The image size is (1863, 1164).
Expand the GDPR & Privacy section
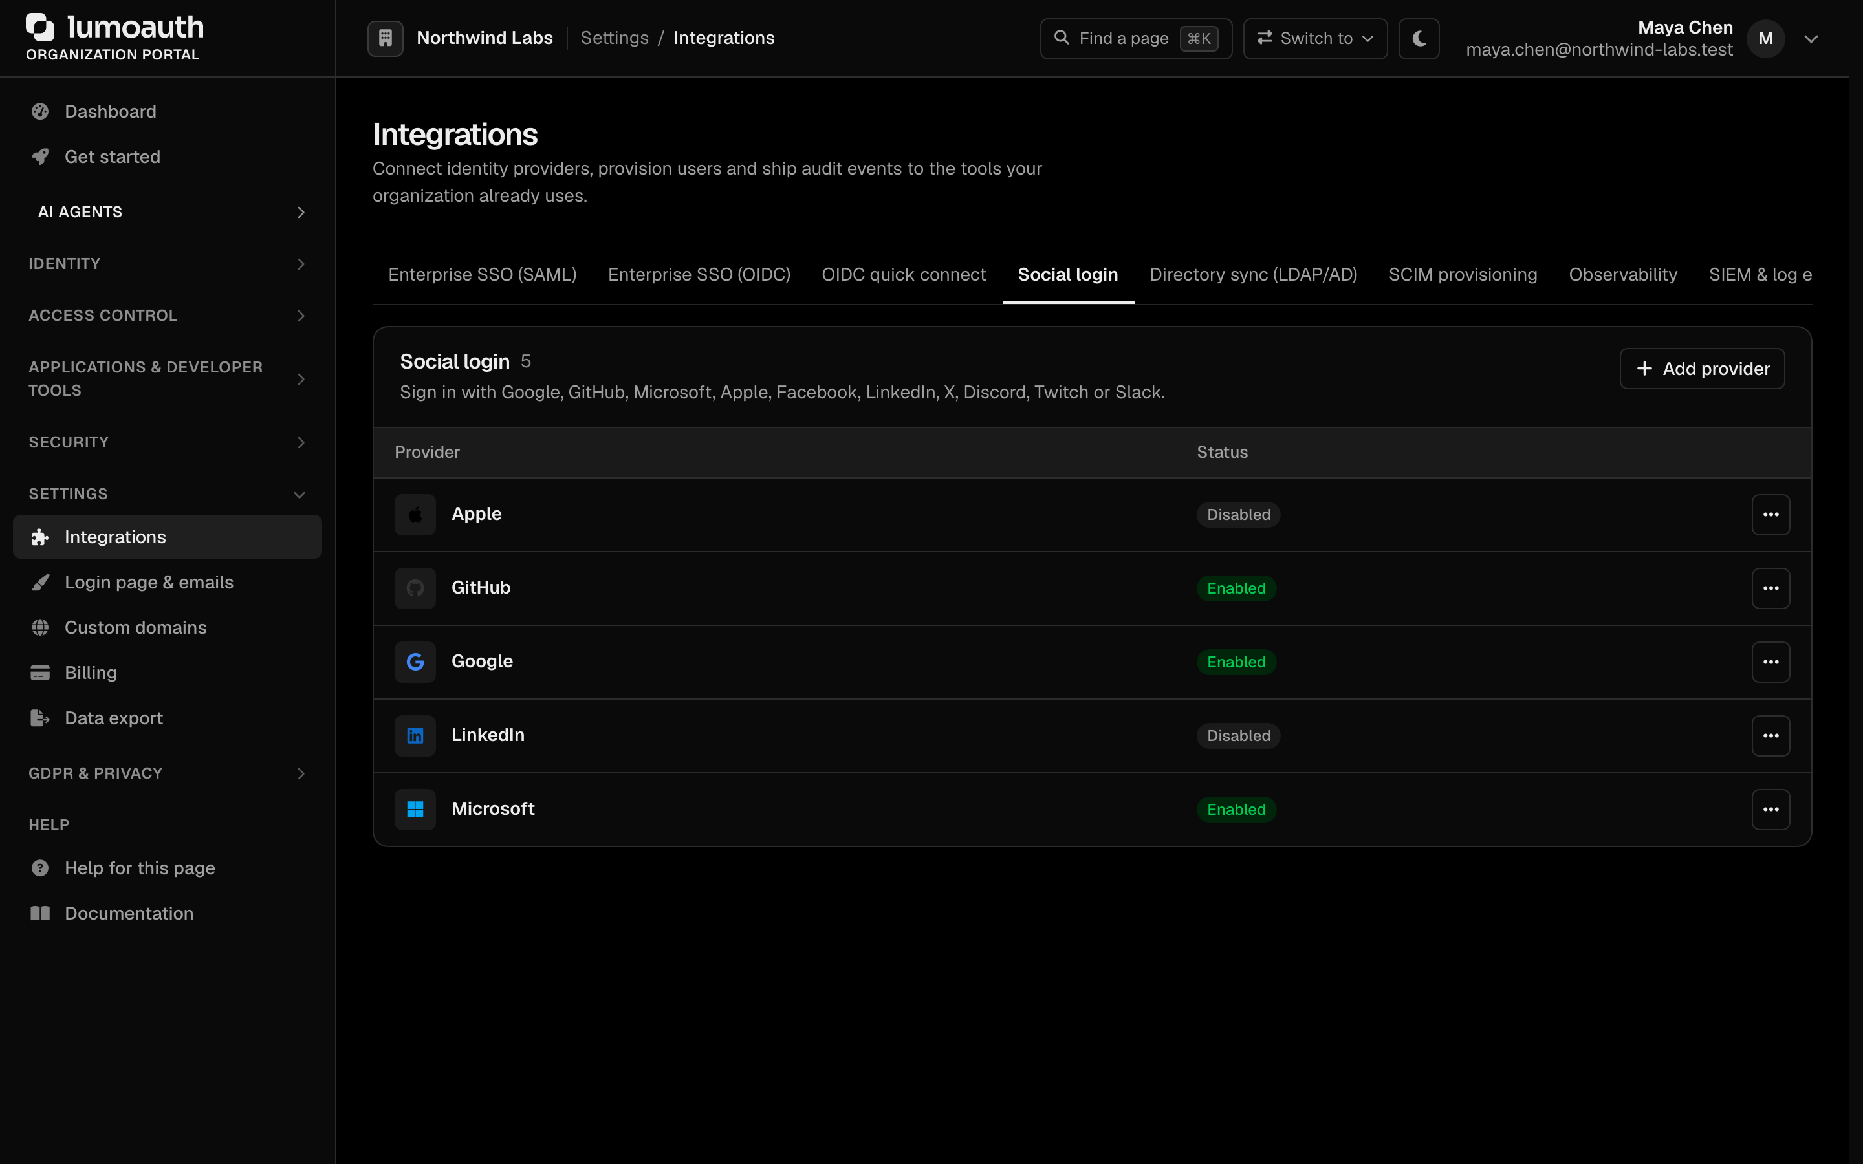click(167, 773)
